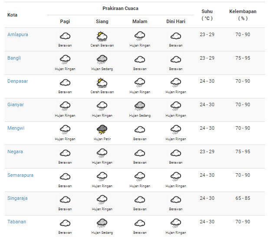Select the Suhu column header
The height and width of the screenshot is (239, 270).
pyautogui.click(x=207, y=15)
